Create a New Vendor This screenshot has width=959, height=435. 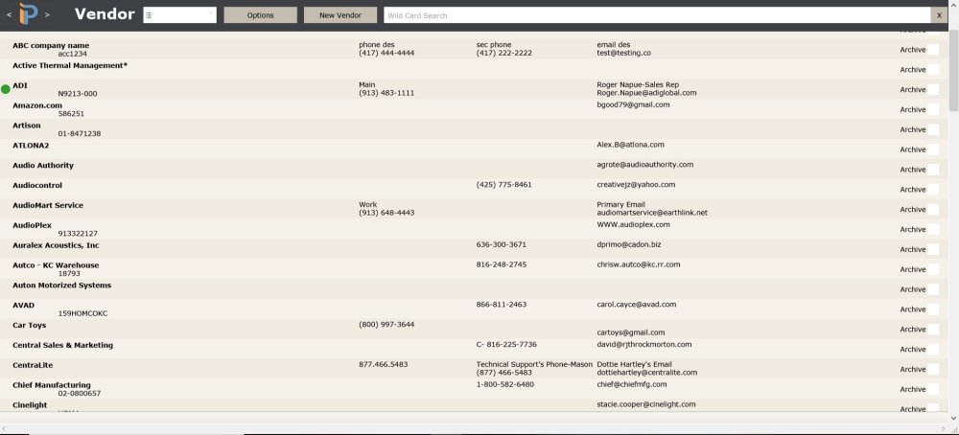click(x=340, y=15)
